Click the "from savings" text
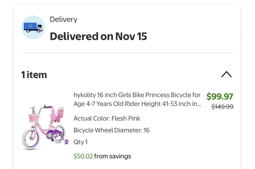The image size is (255, 169). pyautogui.click(x=112, y=156)
